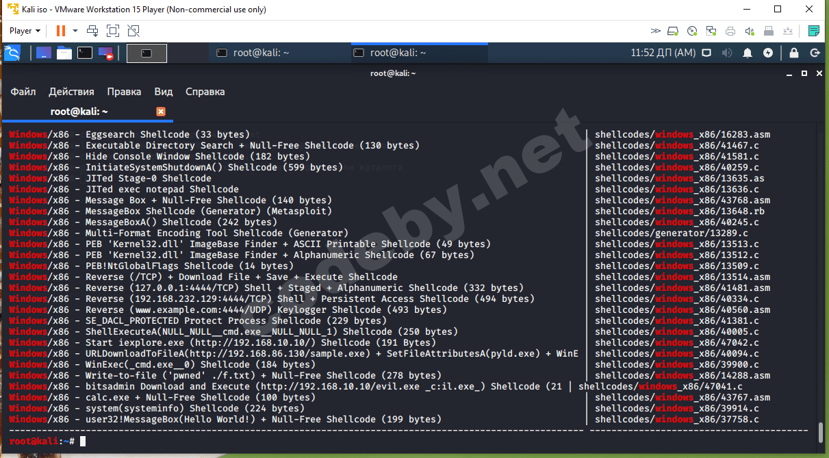Click the VMware message log download icon

[x=789, y=31]
